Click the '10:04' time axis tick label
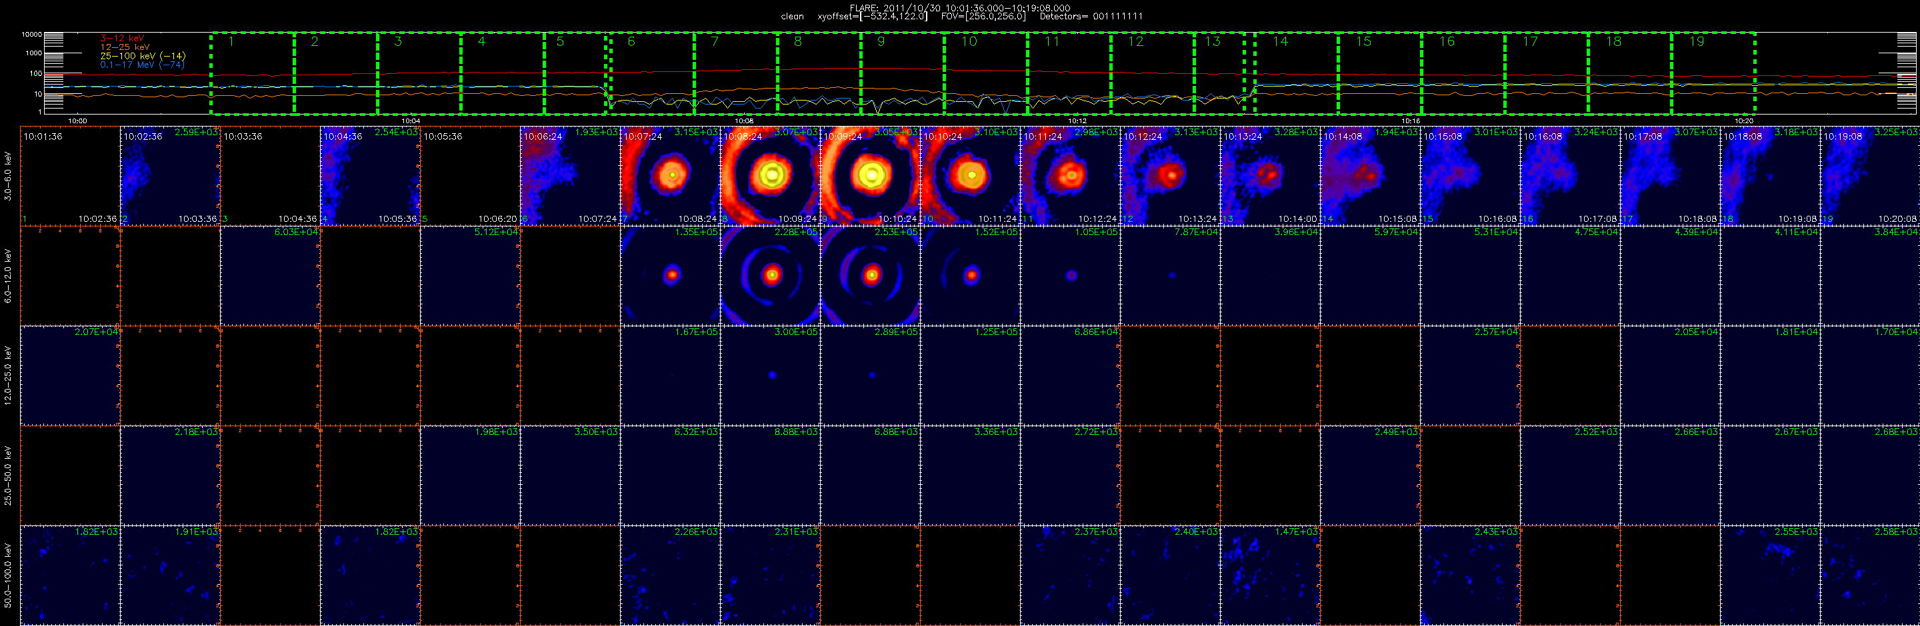This screenshot has width=1920, height=626. pyautogui.click(x=411, y=121)
